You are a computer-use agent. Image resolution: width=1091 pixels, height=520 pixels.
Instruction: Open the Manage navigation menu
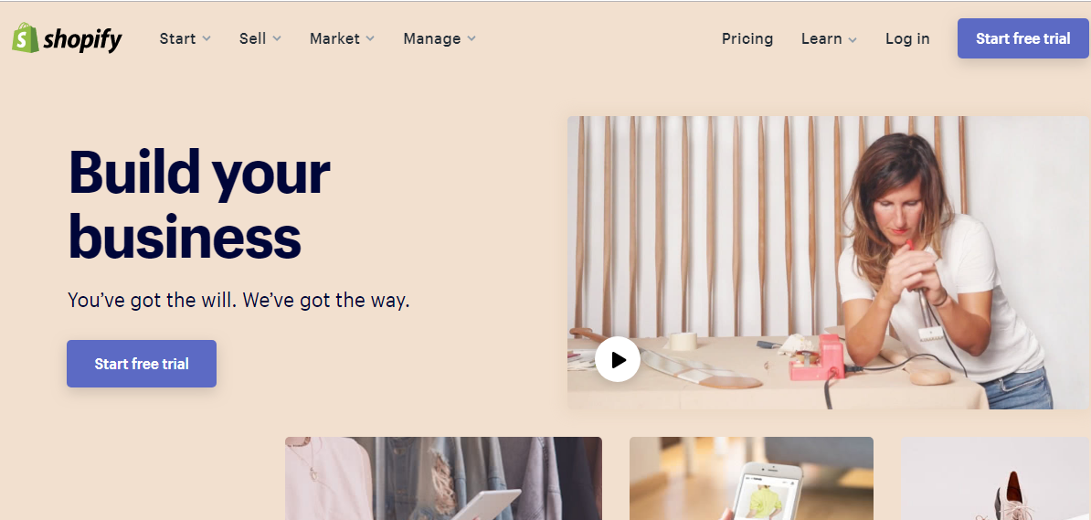click(x=440, y=38)
